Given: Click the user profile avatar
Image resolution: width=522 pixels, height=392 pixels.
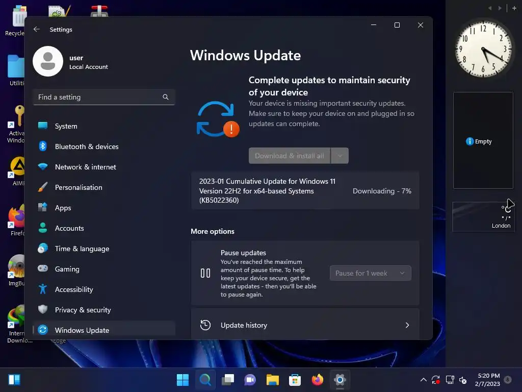Looking at the screenshot, I should click(x=48, y=61).
